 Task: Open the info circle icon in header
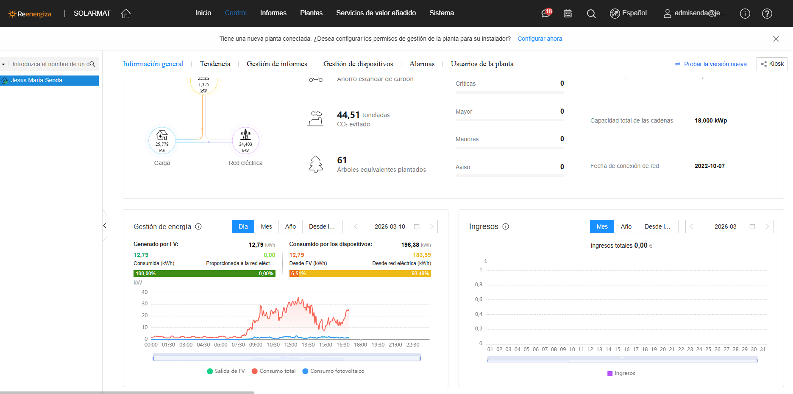(745, 14)
